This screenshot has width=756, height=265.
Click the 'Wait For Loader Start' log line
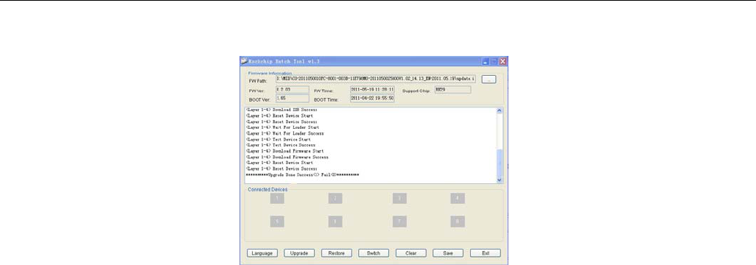coord(282,127)
